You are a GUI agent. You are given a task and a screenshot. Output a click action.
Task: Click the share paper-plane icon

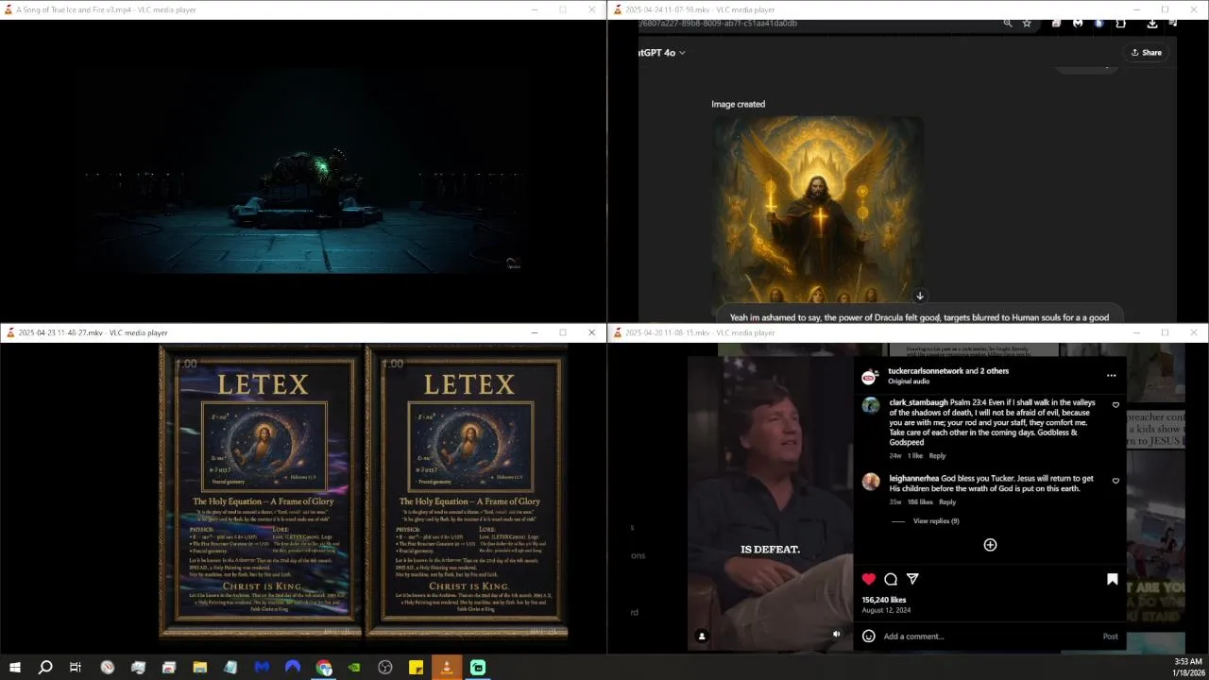click(x=912, y=579)
